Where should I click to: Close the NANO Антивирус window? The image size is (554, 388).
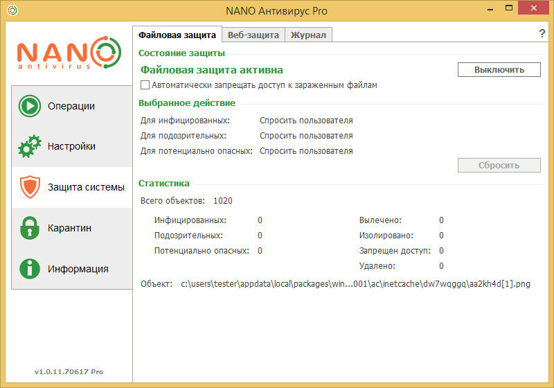click(533, 8)
